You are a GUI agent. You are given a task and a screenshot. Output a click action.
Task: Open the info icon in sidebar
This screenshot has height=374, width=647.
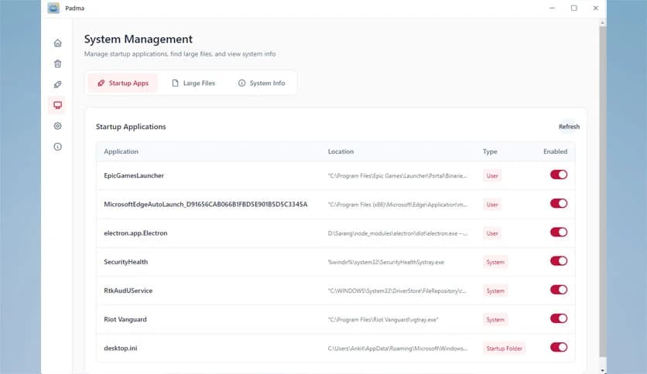pyautogui.click(x=57, y=147)
